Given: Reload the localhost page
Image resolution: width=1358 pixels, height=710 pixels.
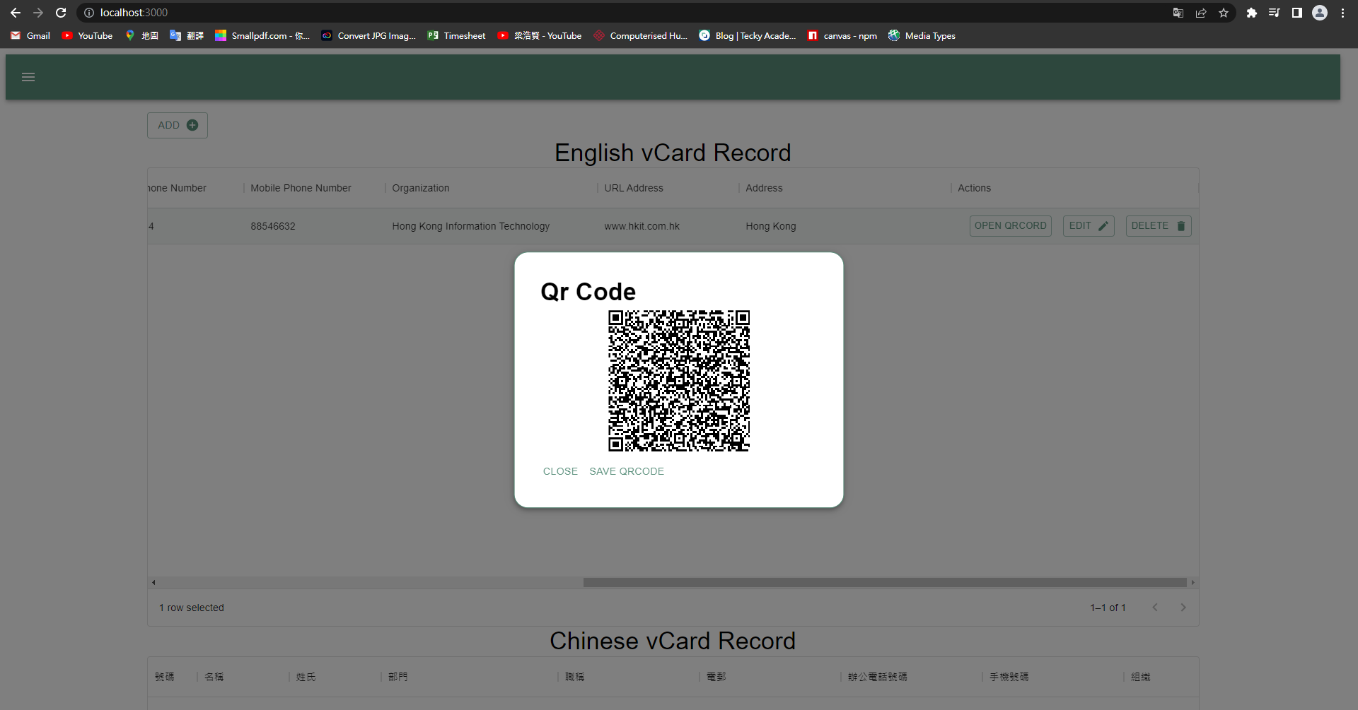Looking at the screenshot, I should pos(61,13).
